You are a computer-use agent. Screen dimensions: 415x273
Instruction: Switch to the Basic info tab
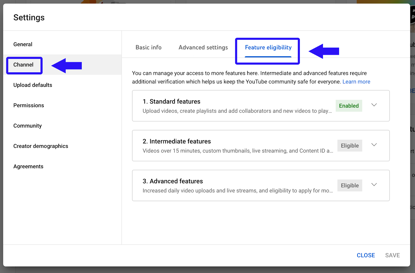148,47
